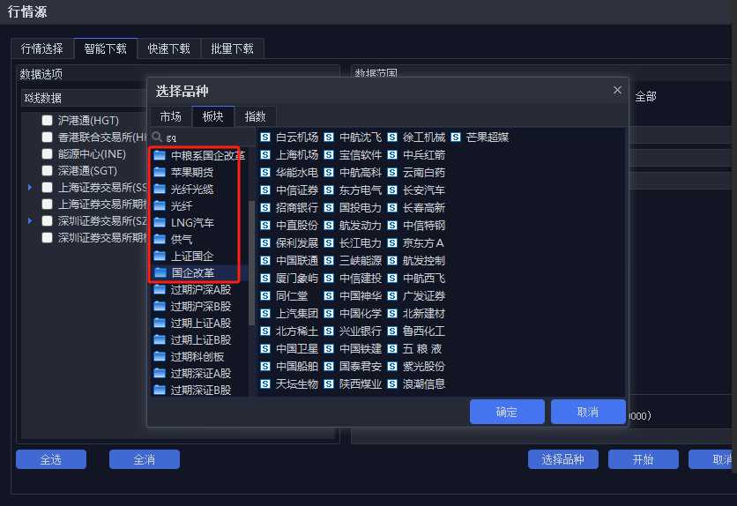Click the 全消 button
Viewport: 737px width, 506px height.
point(145,459)
